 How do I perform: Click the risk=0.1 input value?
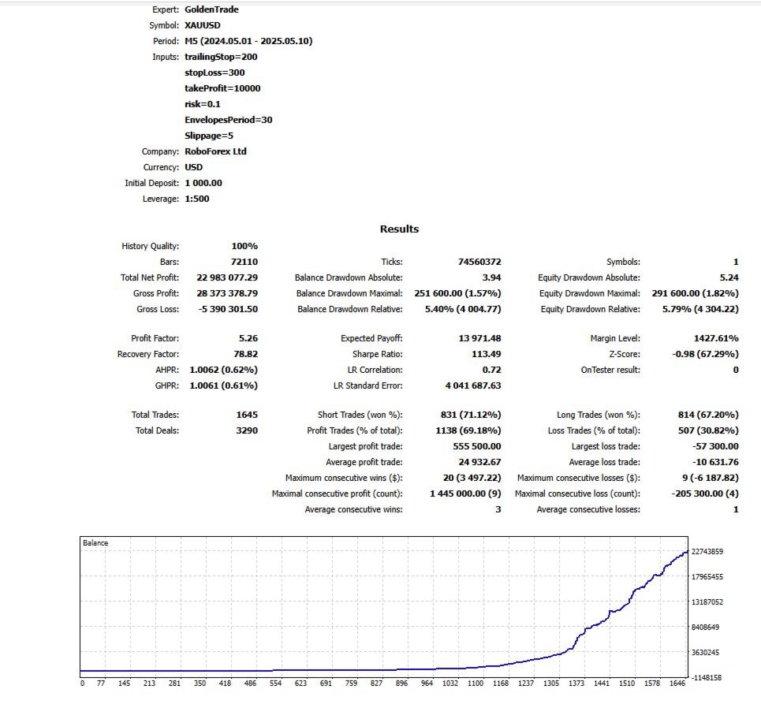point(203,104)
